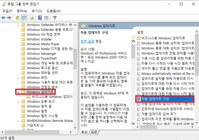Click the Up one level folder icon
Viewport: 199px width, 140px height.
click(18, 18)
